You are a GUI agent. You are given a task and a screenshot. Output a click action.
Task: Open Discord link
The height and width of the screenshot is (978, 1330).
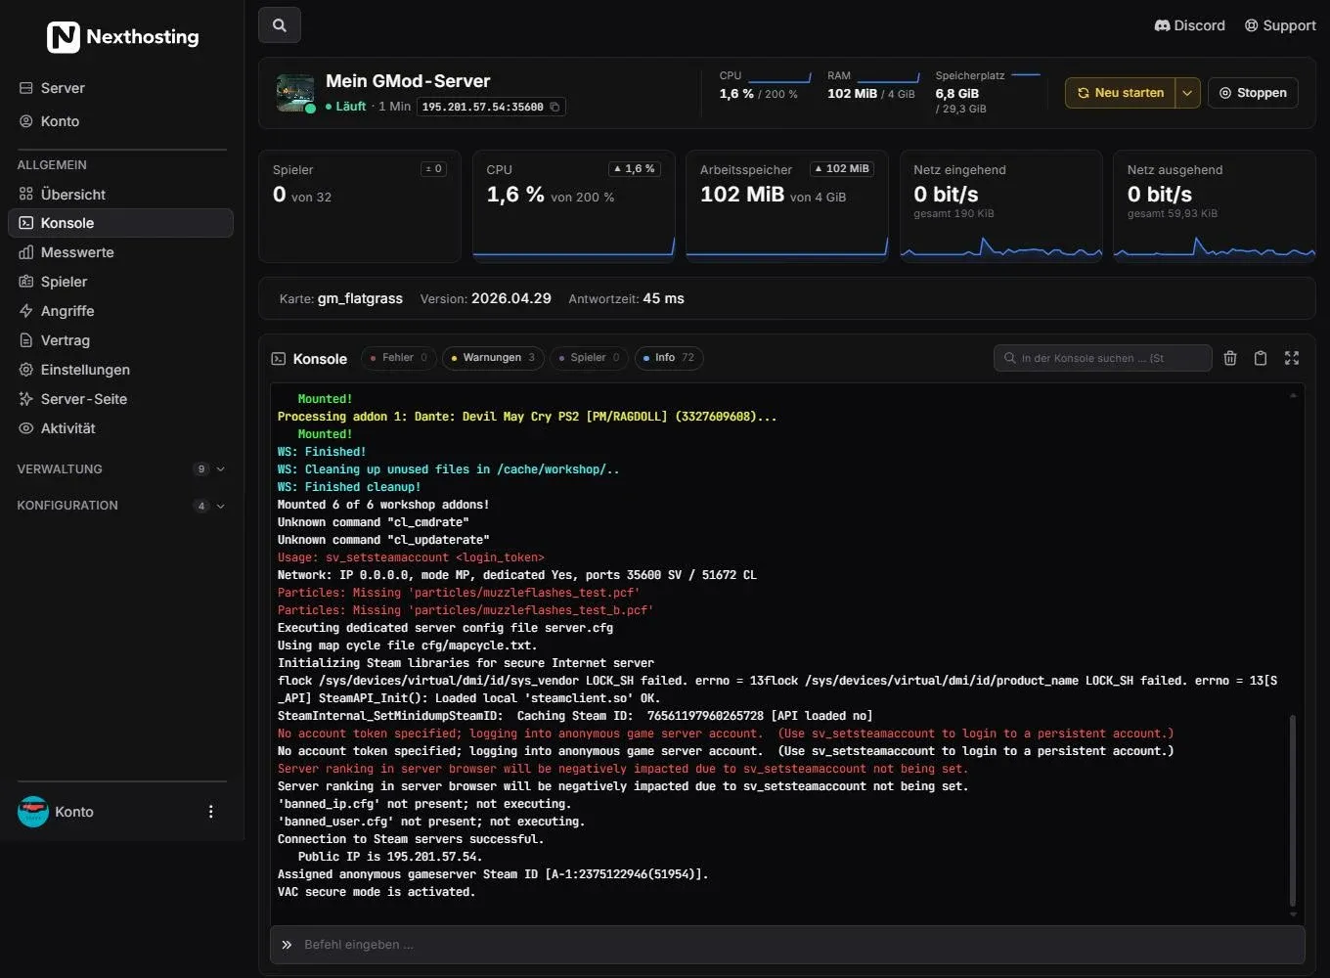1189,25
